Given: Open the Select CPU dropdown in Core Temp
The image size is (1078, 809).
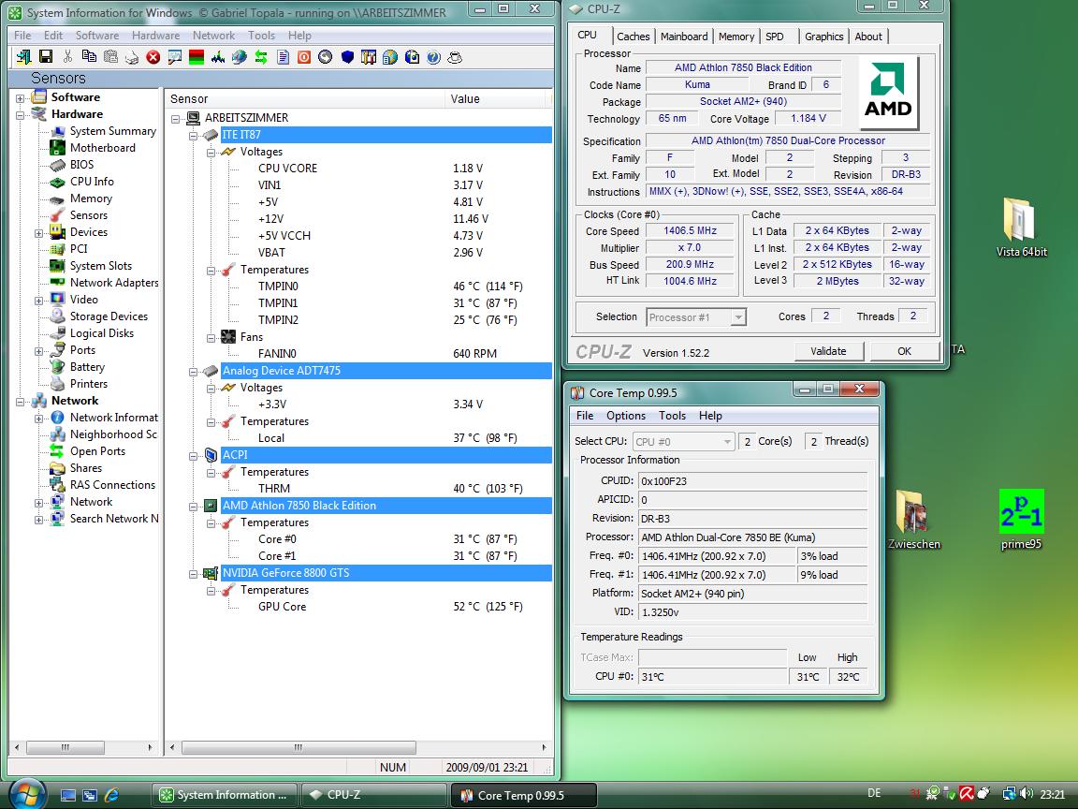Looking at the screenshot, I should coord(683,442).
